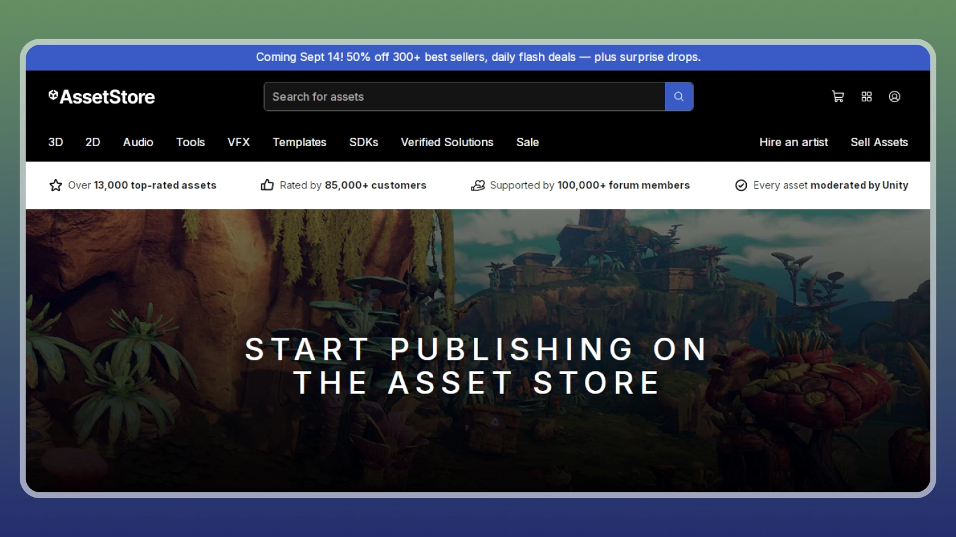Click the AssetStore logo

coord(102,97)
